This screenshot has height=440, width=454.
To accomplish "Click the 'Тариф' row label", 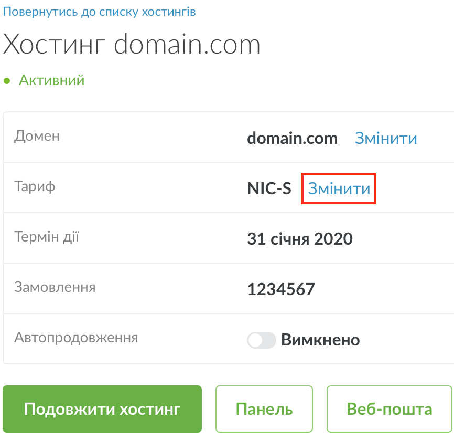I will (x=35, y=186).
